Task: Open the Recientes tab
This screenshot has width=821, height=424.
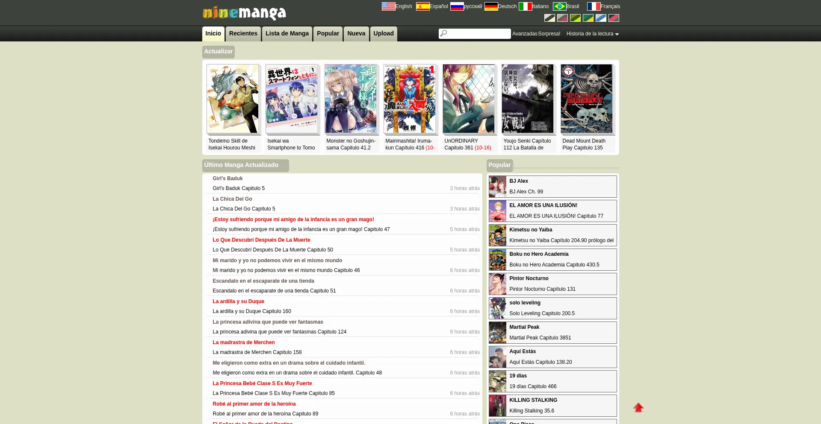Action: tap(243, 34)
